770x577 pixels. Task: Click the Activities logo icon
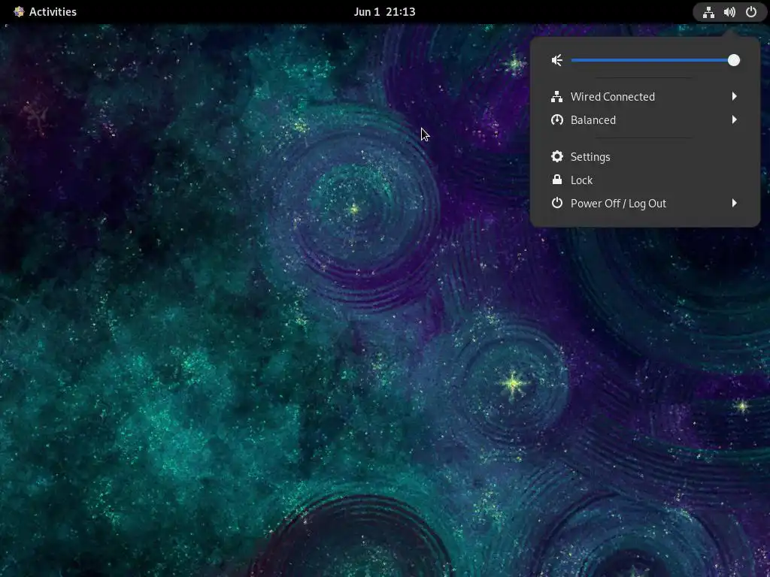click(x=19, y=12)
